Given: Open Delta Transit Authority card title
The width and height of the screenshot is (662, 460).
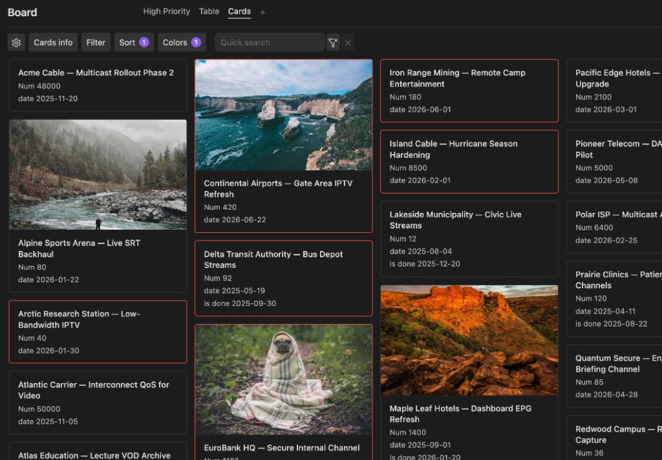Looking at the screenshot, I should point(273,259).
